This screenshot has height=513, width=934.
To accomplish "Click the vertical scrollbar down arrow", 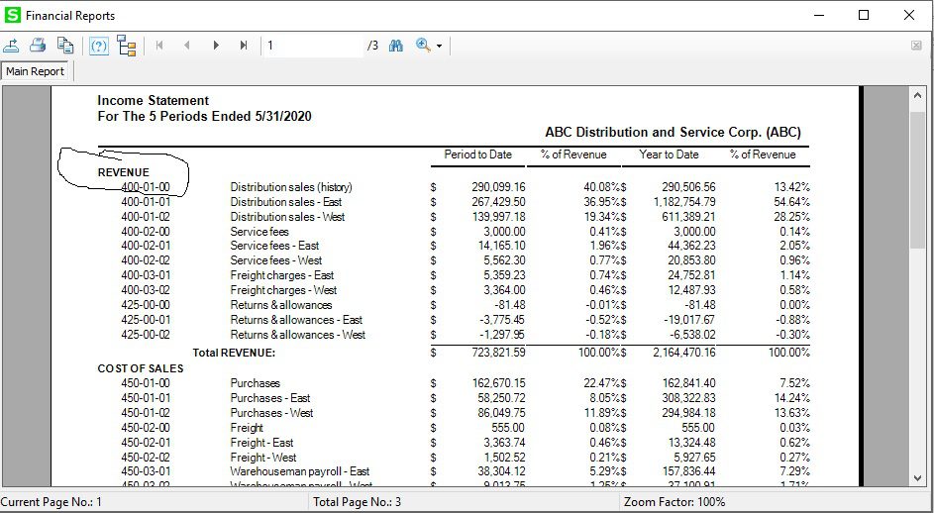I will 917,478.
